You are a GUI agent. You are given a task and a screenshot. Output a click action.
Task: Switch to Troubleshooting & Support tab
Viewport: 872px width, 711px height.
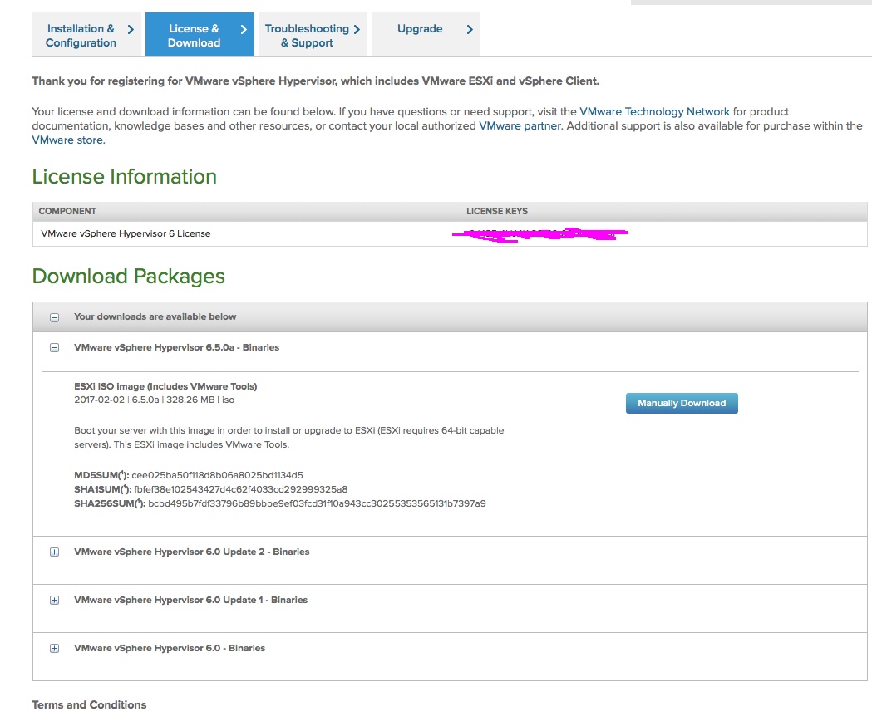click(x=313, y=35)
